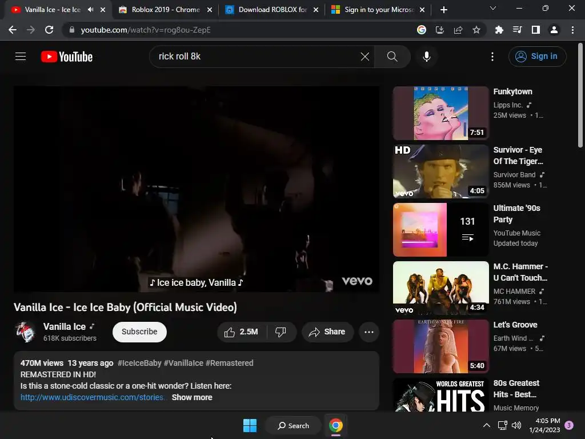Switch to Vanilla Ice - Ice Ice tab
The image size is (585, 439).
(52, 10)
